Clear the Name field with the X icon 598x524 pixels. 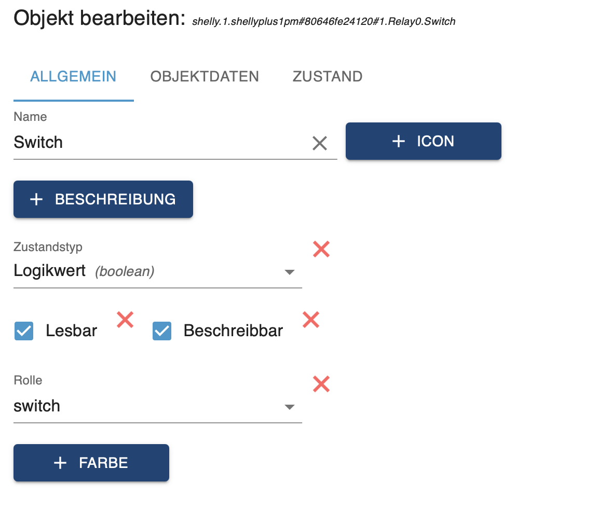coord(320,143)
